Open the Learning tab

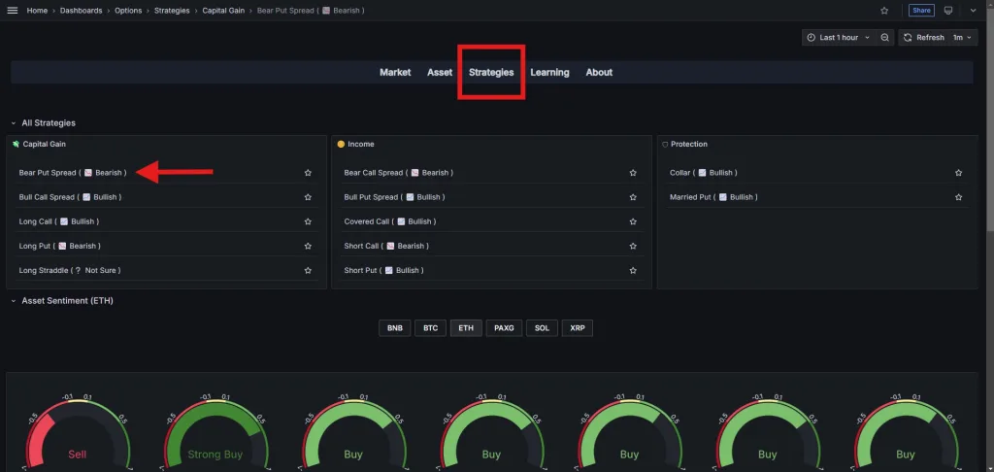point(549,72)
